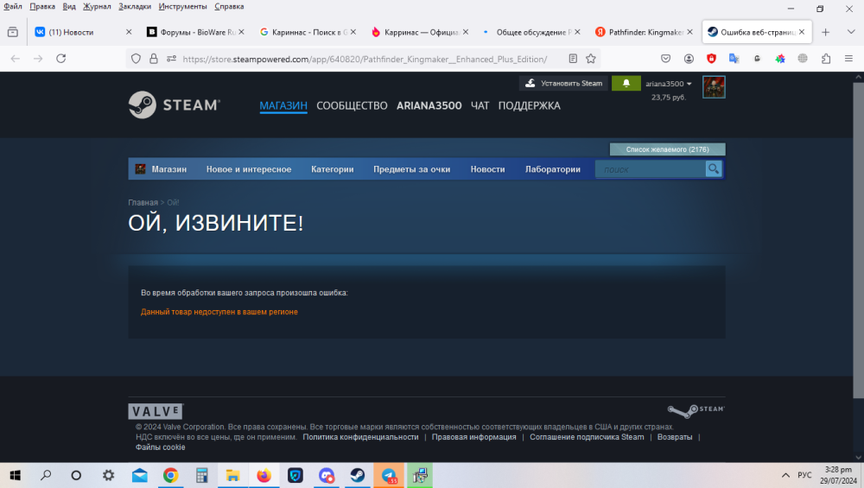Open the Pocket save icon in toolbar

click(665, 59)
